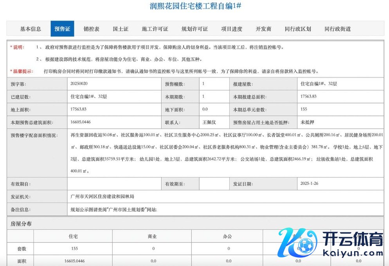Switch to the 销控表 tab
Screen dimensions: 389x266
pyautogui.click(x=92, y=29)
